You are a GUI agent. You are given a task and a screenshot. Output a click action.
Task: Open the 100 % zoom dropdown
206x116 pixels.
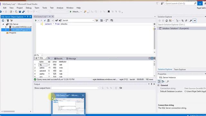(x=42, y=55)
